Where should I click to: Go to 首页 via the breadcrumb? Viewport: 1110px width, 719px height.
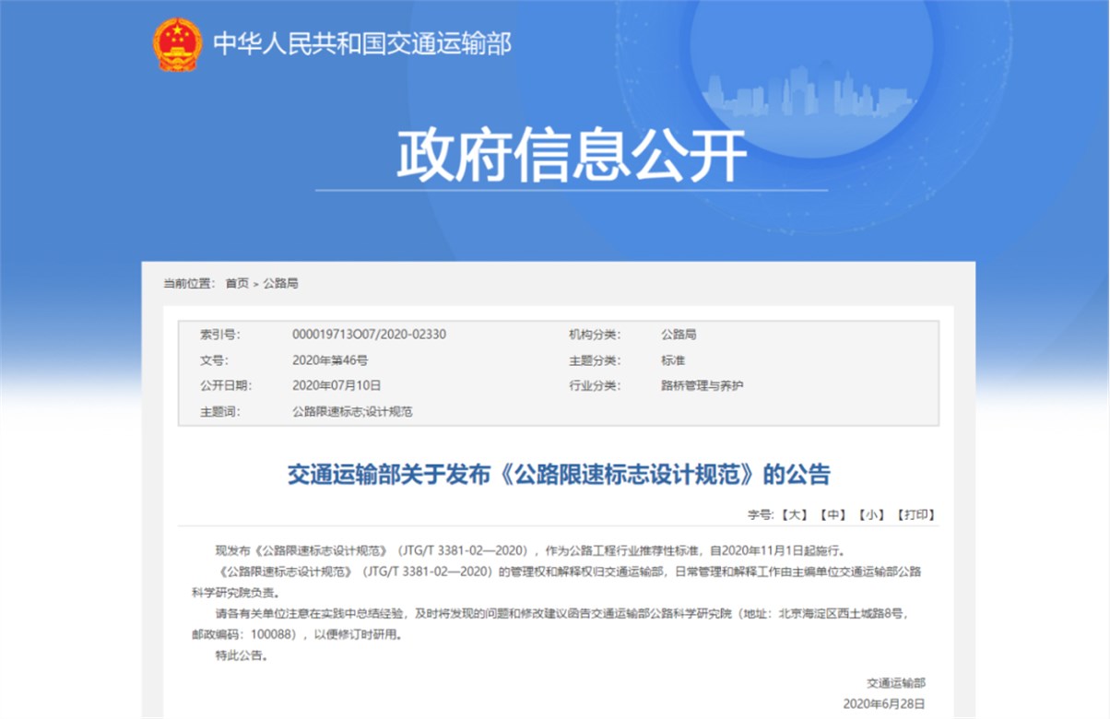[x=237, y=283]
